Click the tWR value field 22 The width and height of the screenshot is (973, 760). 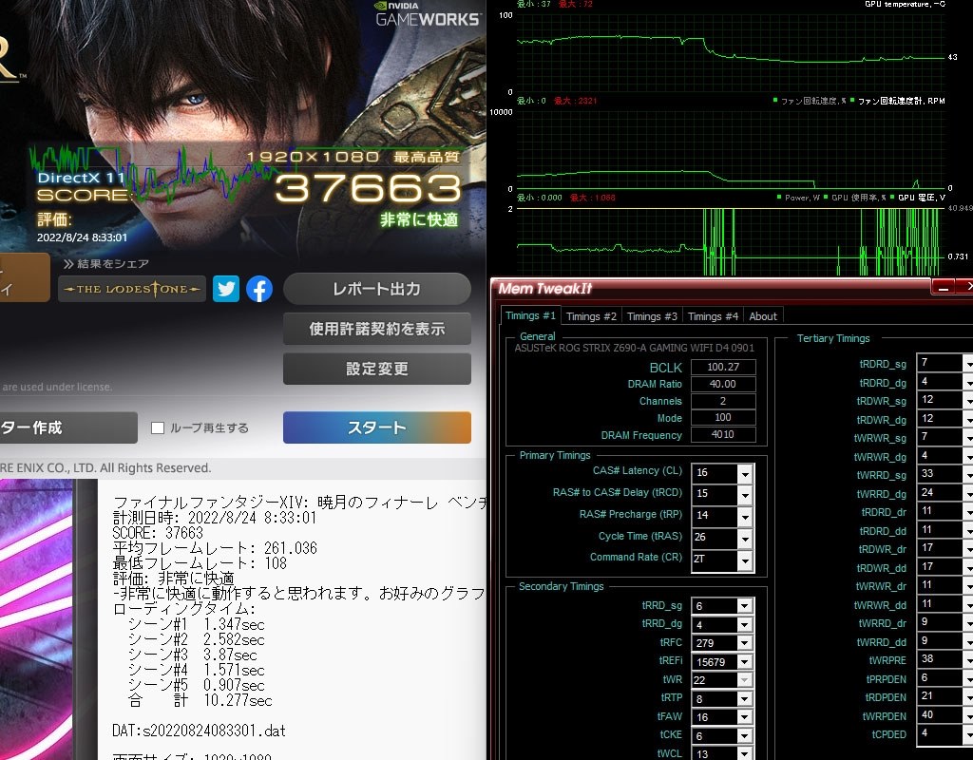click(x=715, y=680)
